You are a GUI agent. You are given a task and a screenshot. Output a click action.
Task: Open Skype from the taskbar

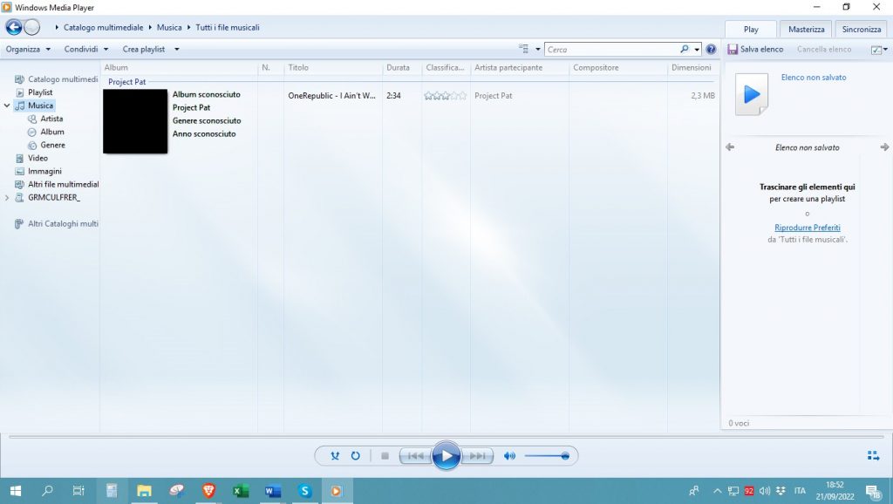click(304, 491)
